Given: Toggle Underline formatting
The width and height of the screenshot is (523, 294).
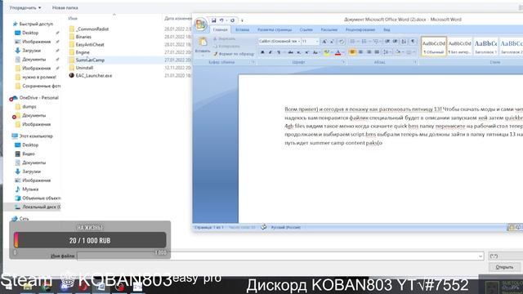Looking at the screenshot, I should point(279,52).
